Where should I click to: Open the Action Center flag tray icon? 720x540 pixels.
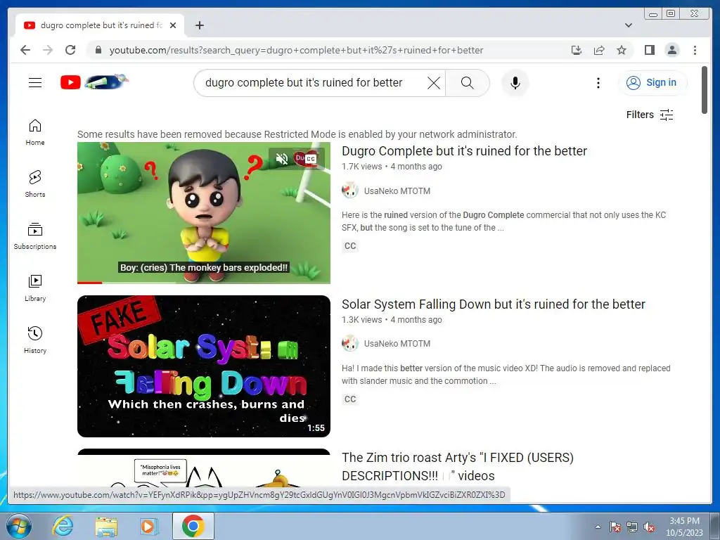tap(615, 527)
